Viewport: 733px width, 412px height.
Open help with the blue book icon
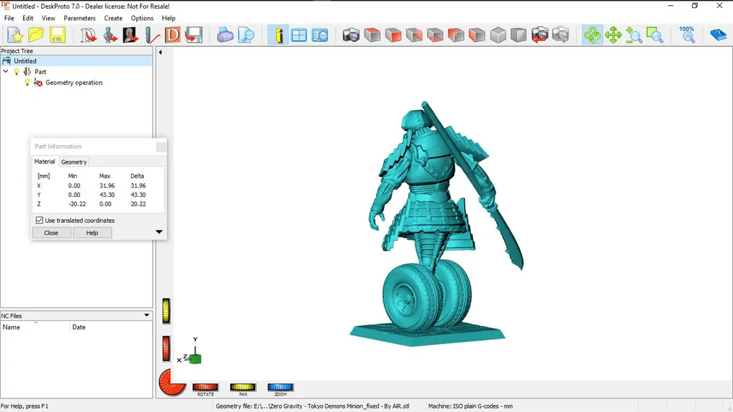click(x=718, y=35)
